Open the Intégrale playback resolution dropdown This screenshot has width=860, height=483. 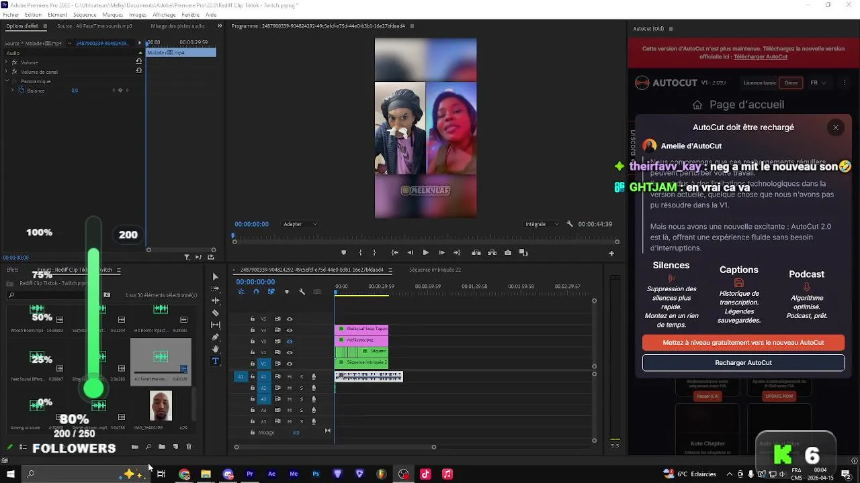point(542,224)
